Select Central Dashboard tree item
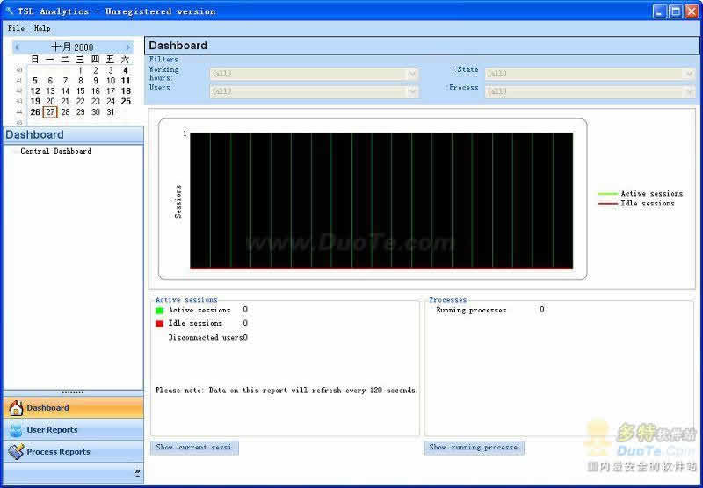 coord(56,151)
